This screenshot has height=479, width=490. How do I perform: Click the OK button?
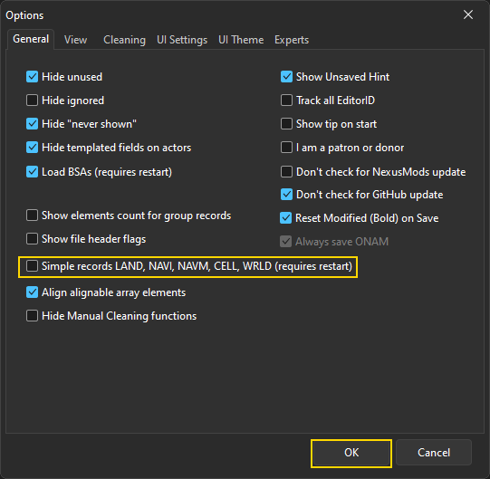[351, 453]
